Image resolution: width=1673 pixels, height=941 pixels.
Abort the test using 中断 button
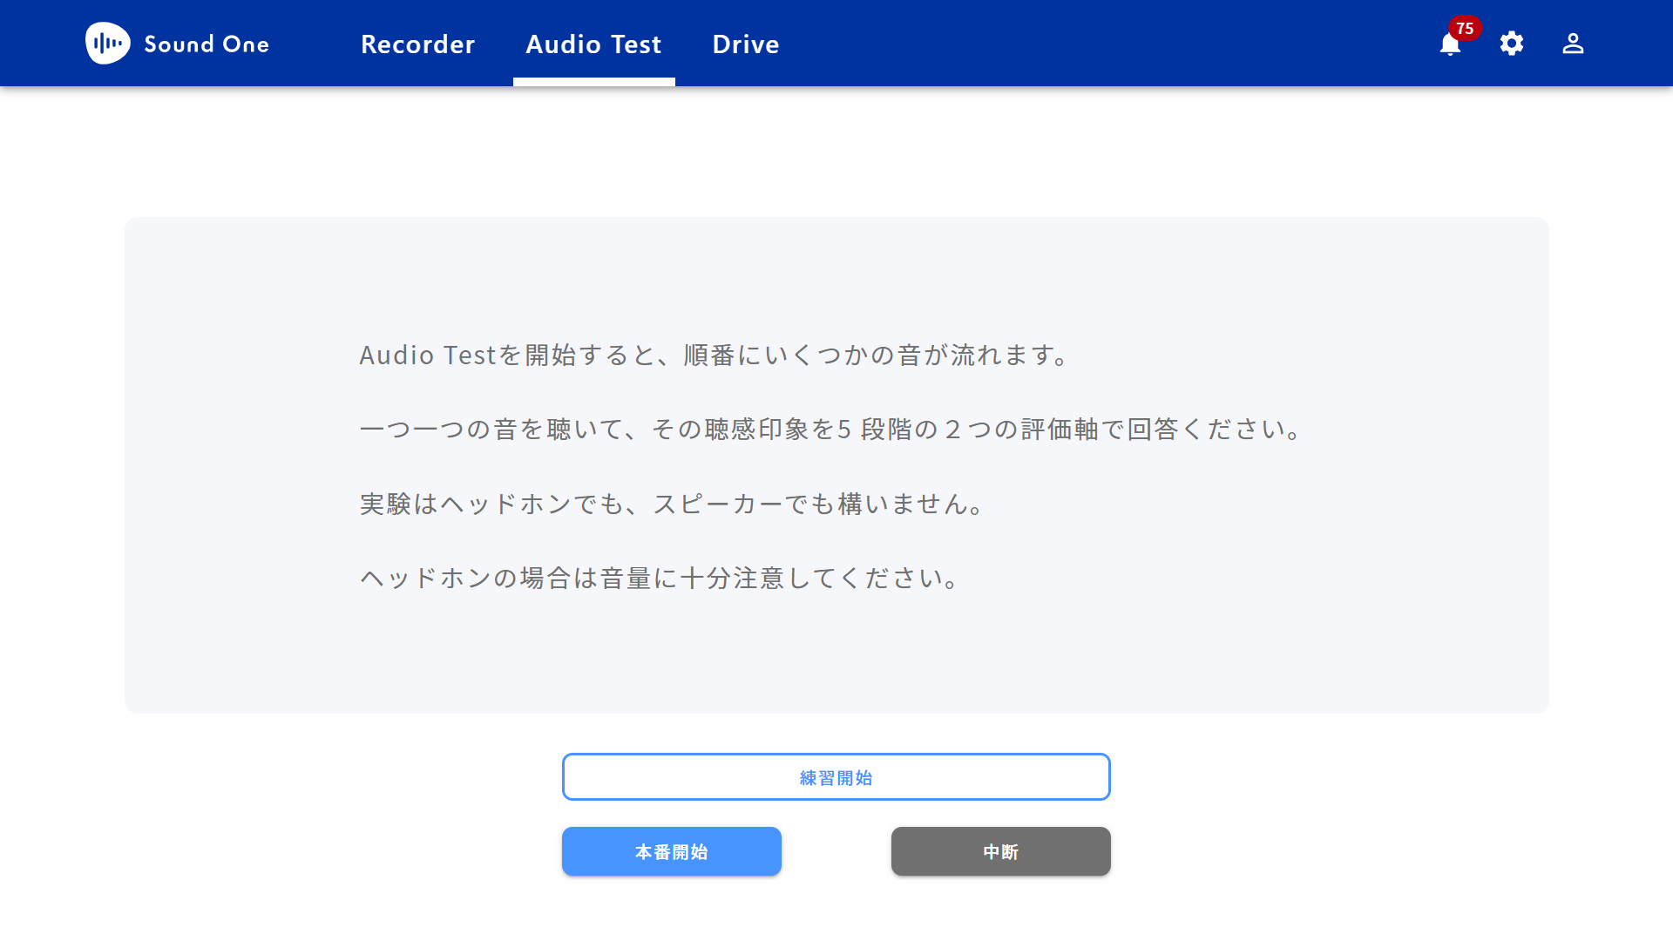tap(1001, 851)
